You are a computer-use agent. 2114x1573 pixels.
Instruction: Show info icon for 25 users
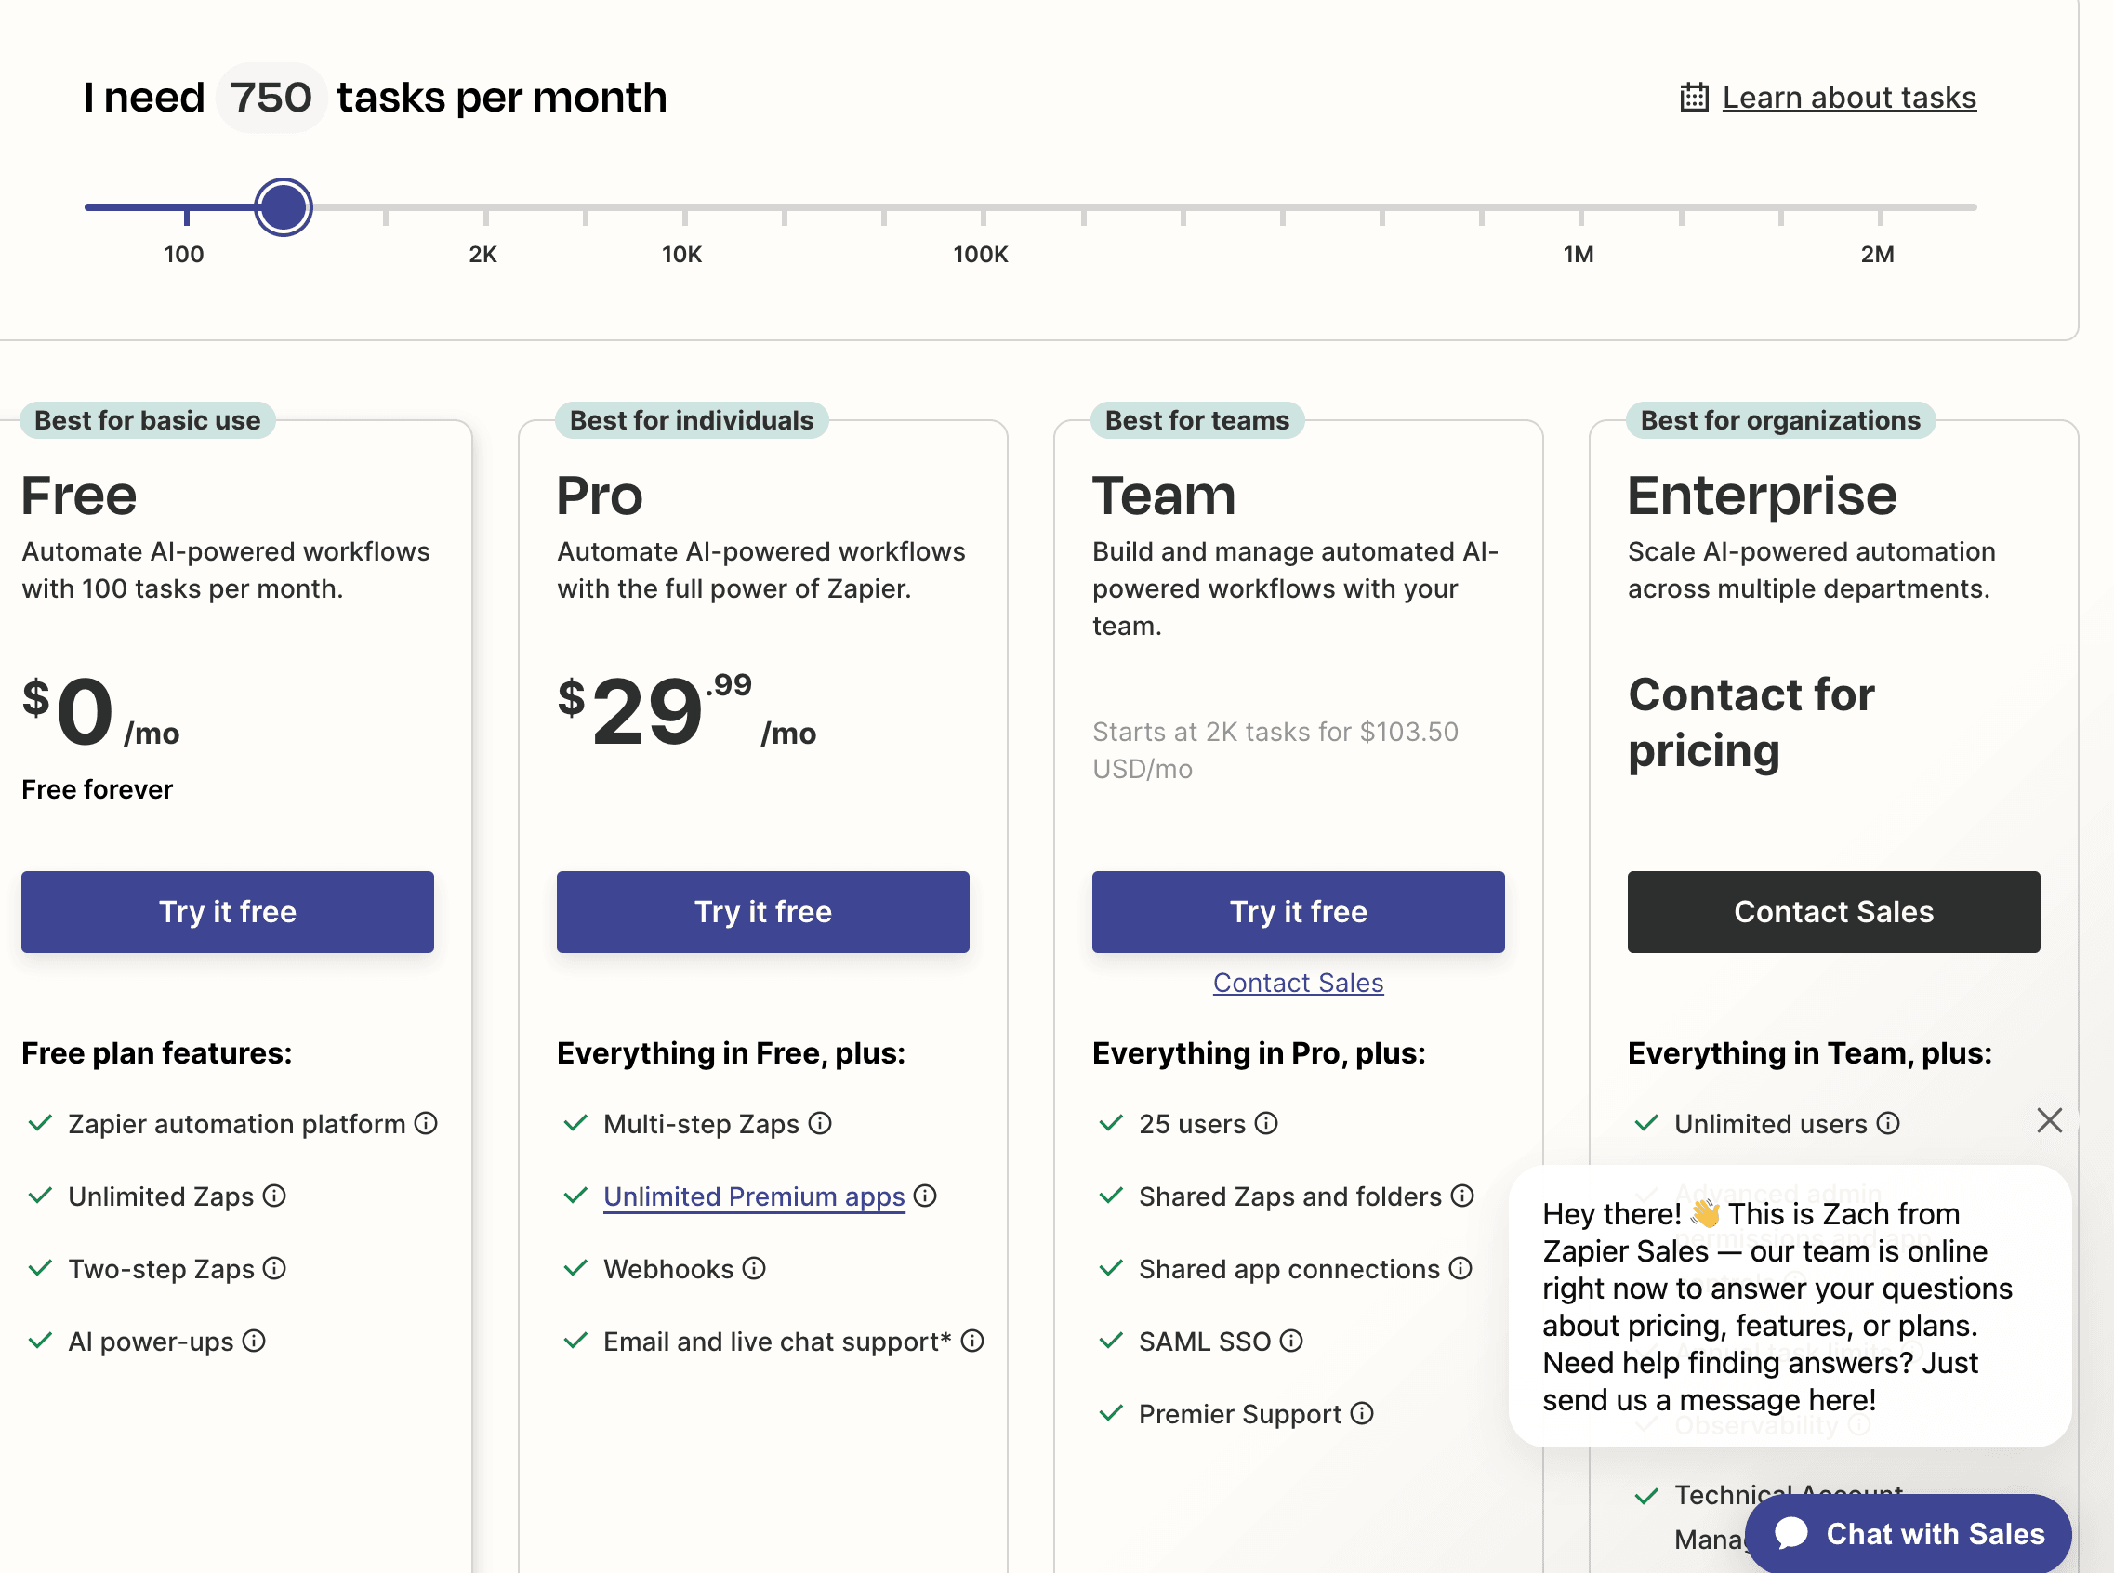pyautogui.click(x=1265, y=1124)
